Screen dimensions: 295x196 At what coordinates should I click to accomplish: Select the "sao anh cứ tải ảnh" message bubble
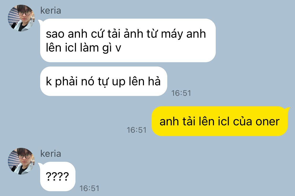point(128,40)
